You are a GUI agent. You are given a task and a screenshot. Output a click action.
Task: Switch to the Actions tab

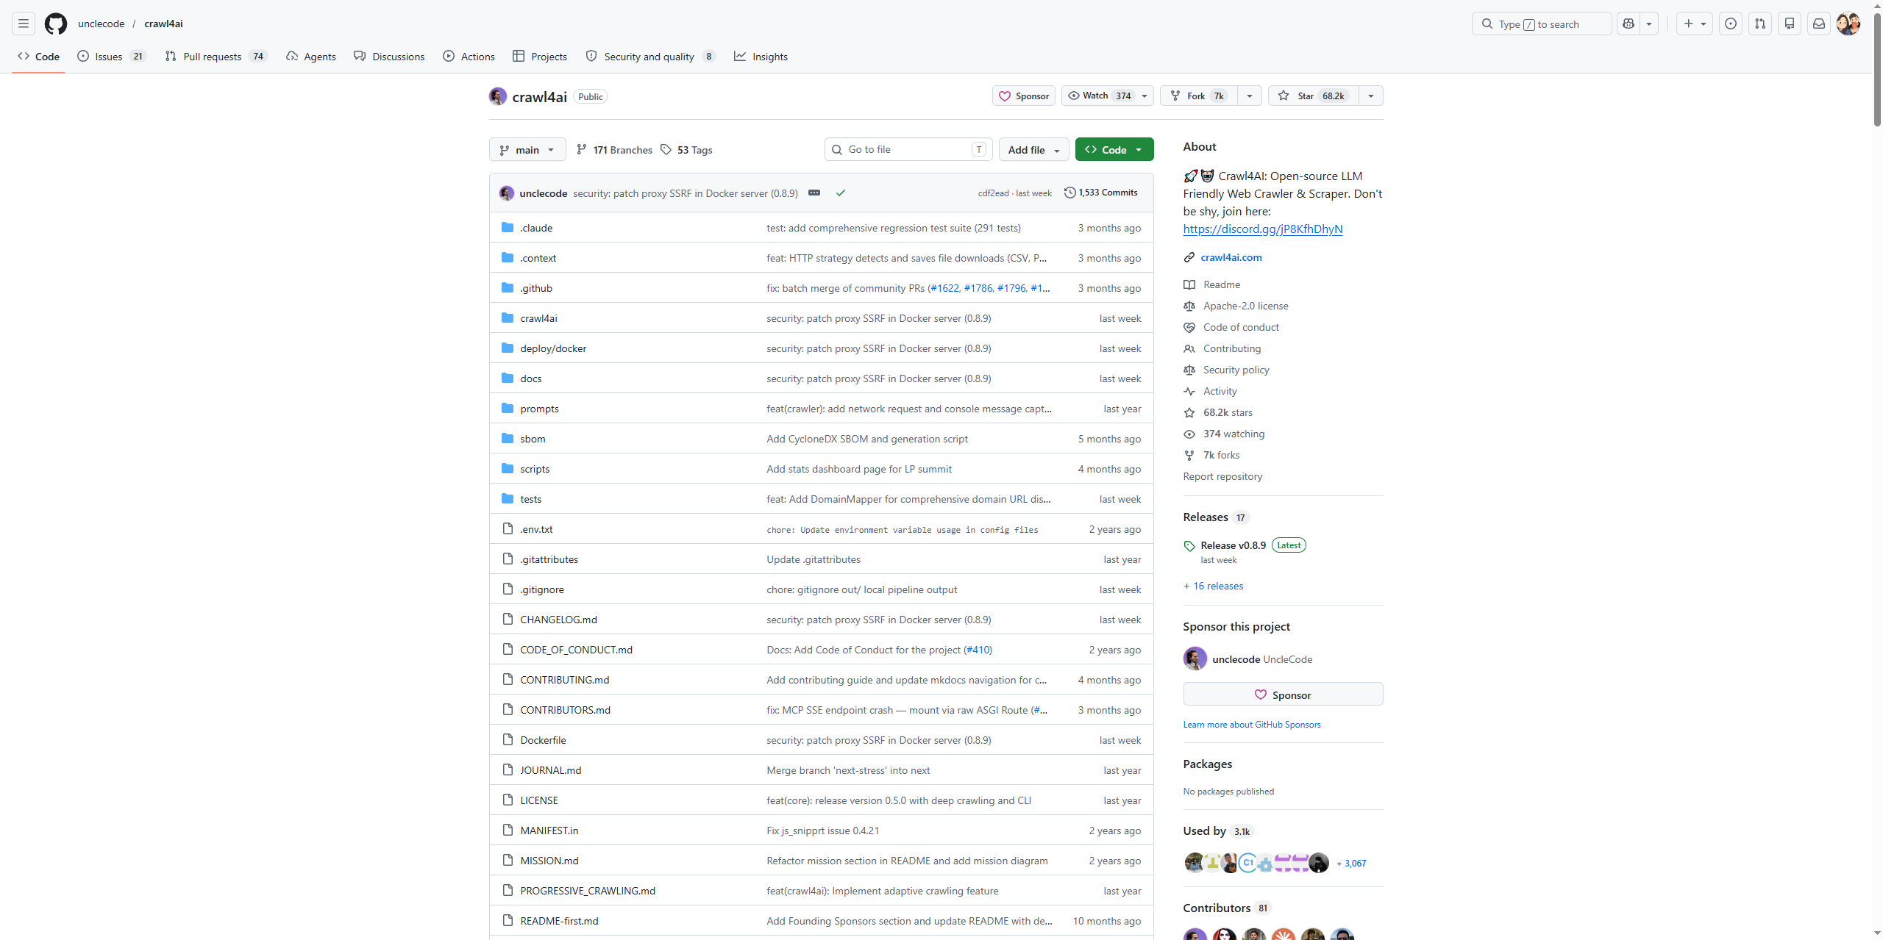pyautogui.click(x=469, y=57)
